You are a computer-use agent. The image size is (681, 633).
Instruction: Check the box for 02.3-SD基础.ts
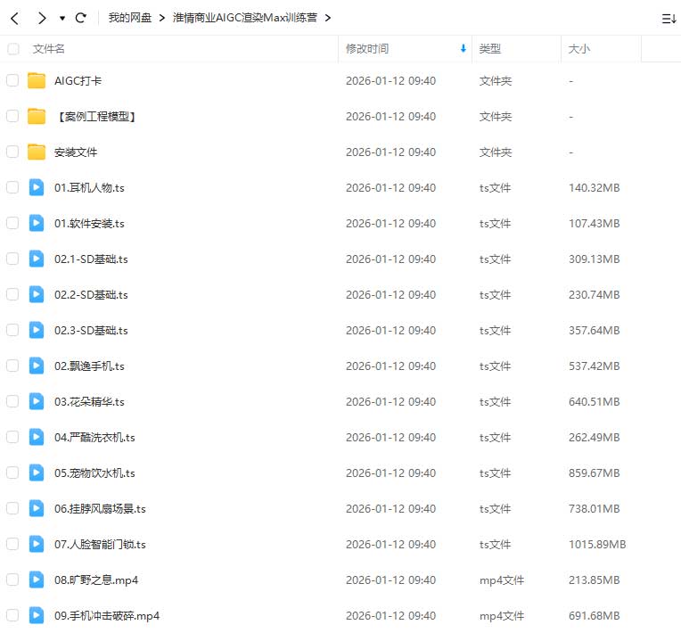tap(12, 330)
